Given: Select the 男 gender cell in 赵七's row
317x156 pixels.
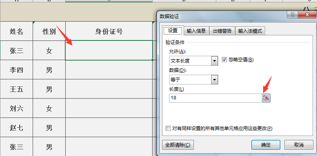Looking at the screenshot, I should tap(49, 127).
